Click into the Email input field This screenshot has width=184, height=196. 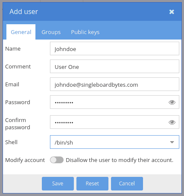(114, 84)
